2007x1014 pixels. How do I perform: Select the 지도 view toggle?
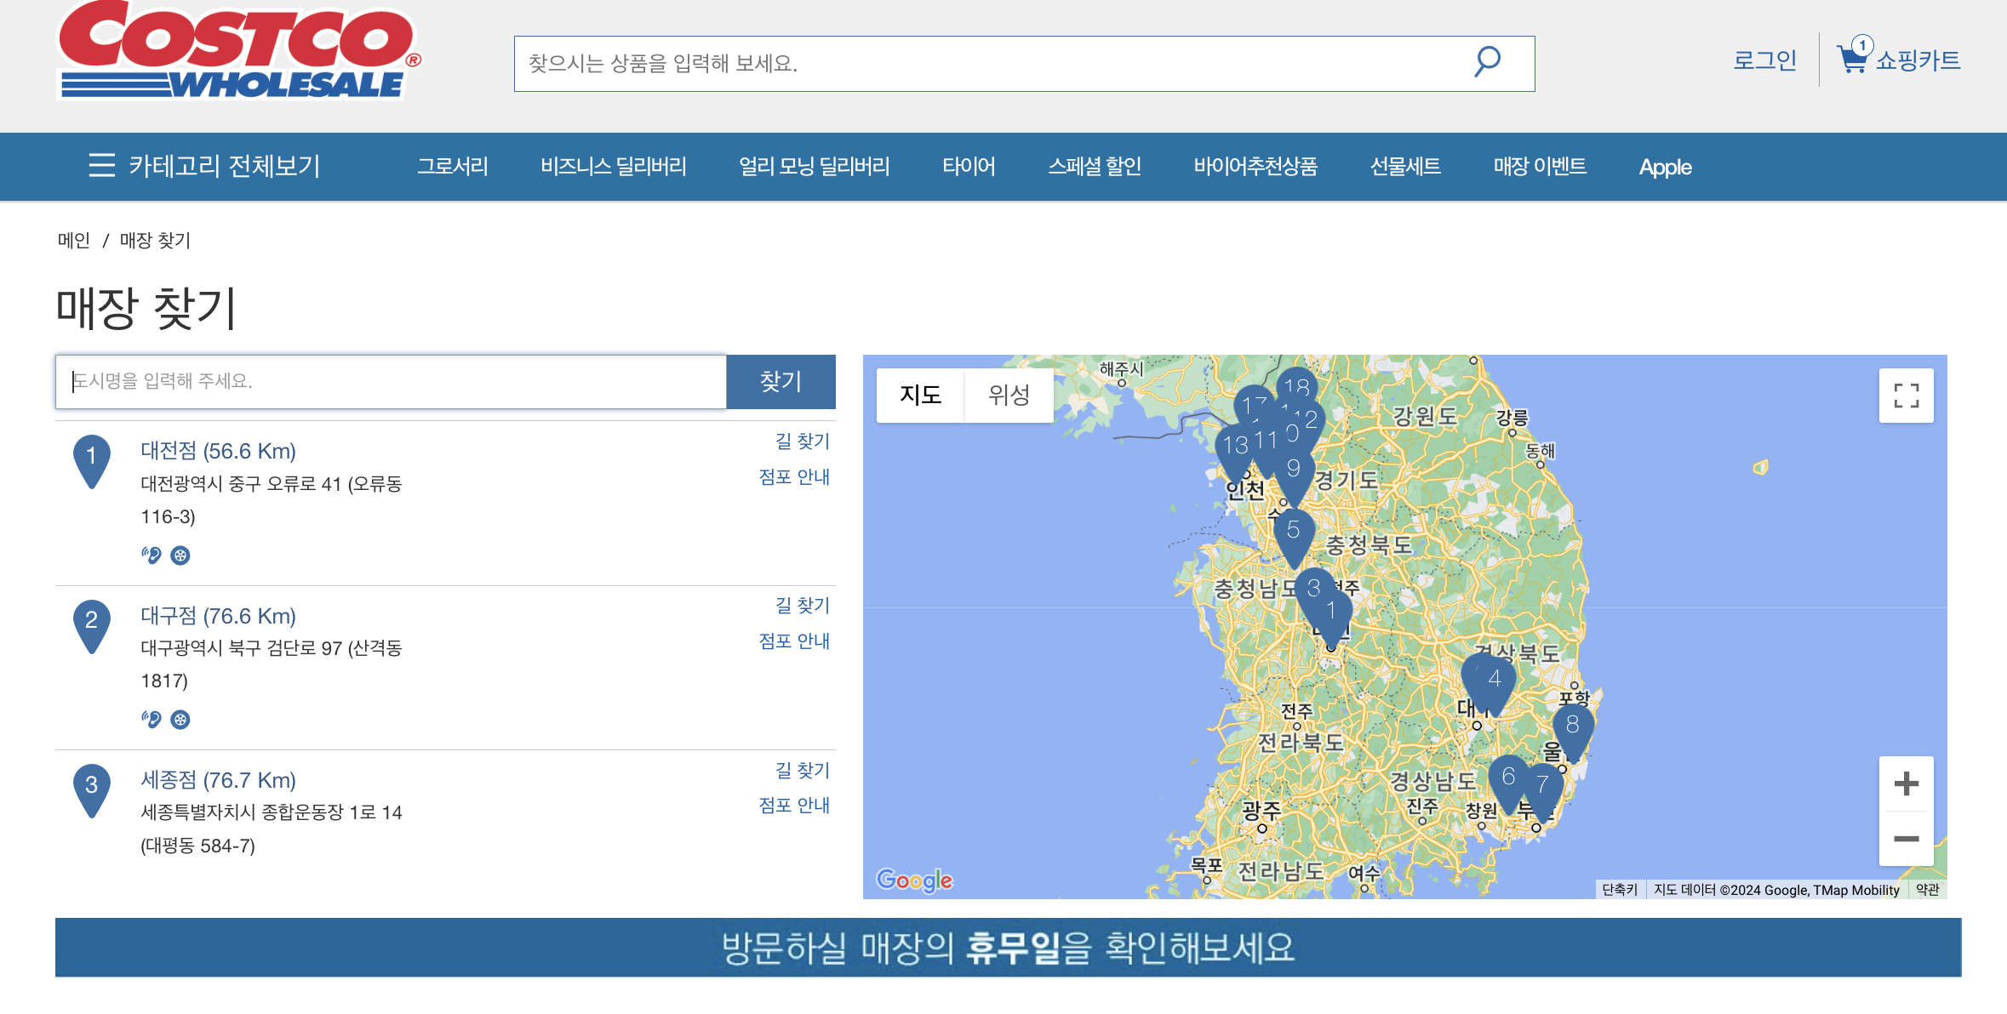click(919, 394)
